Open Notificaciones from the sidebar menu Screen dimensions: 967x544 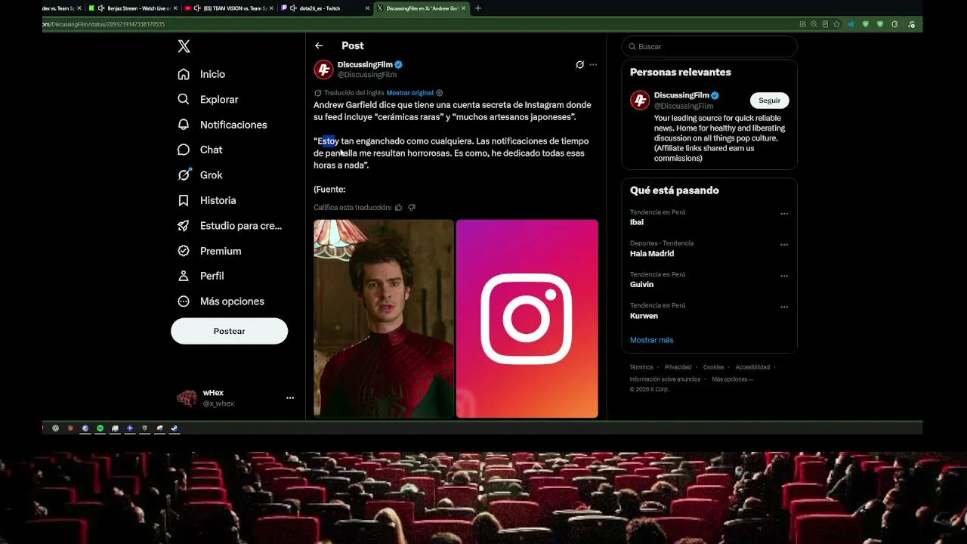pos(233,125)
